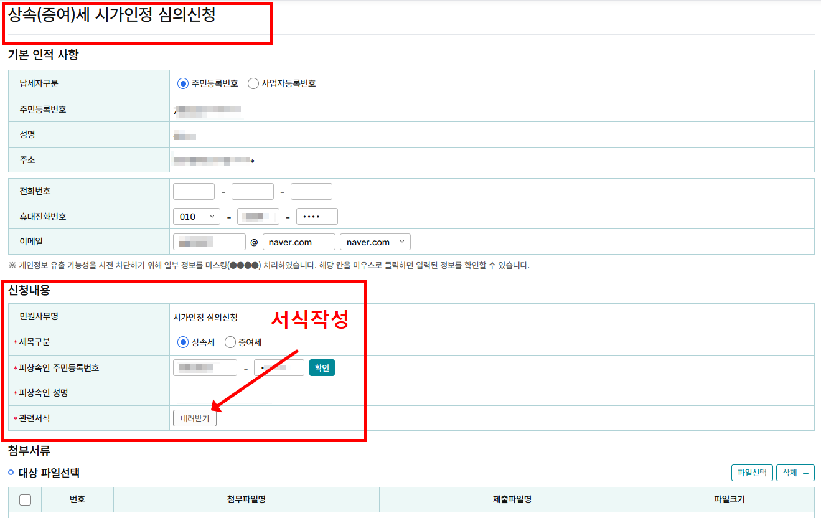Click the page title 상속(증여)세 시가인정 심의신청
The image size is (821, 518).
[x=112, y=16]
